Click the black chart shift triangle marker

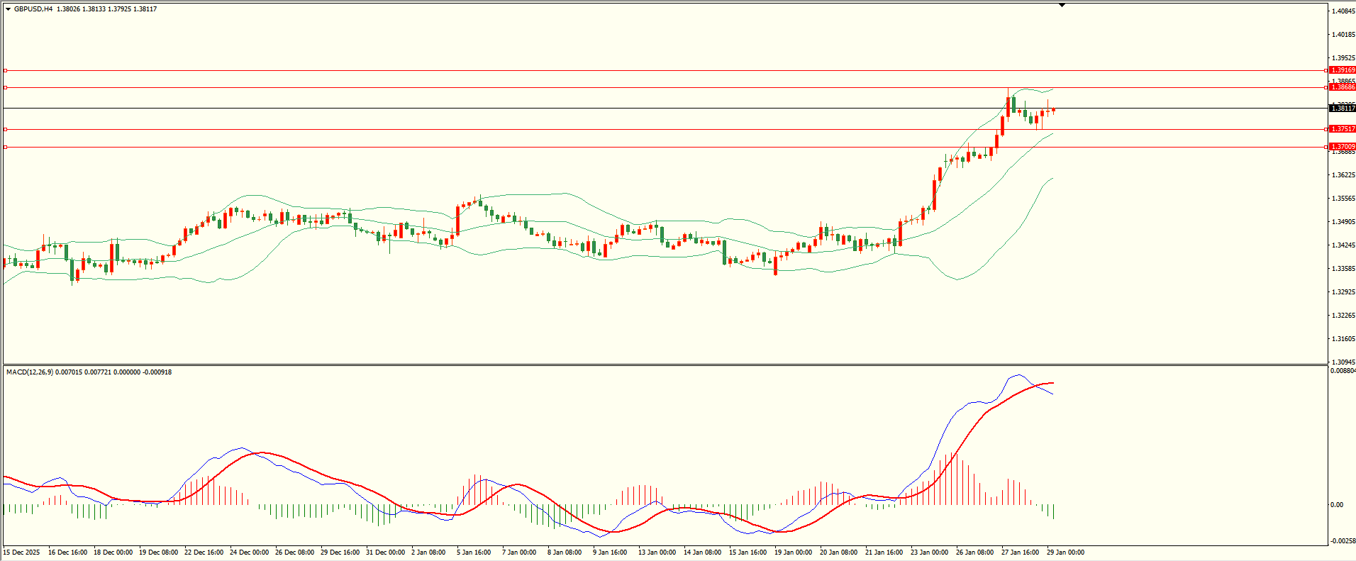(1062, 5)
